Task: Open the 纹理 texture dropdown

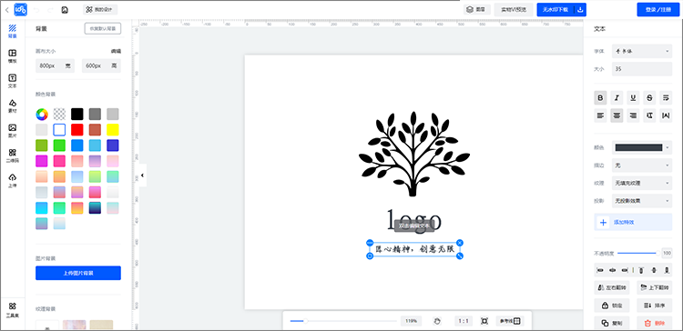Action: click(642, 183)
